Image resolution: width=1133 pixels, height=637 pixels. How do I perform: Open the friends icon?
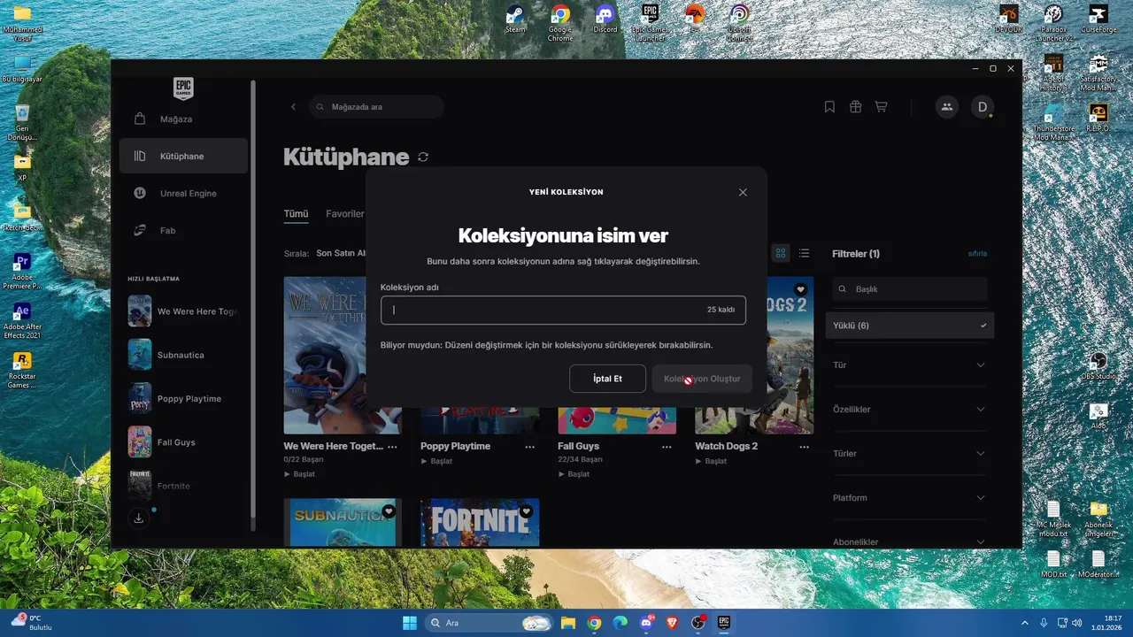(x=947, y=107)
